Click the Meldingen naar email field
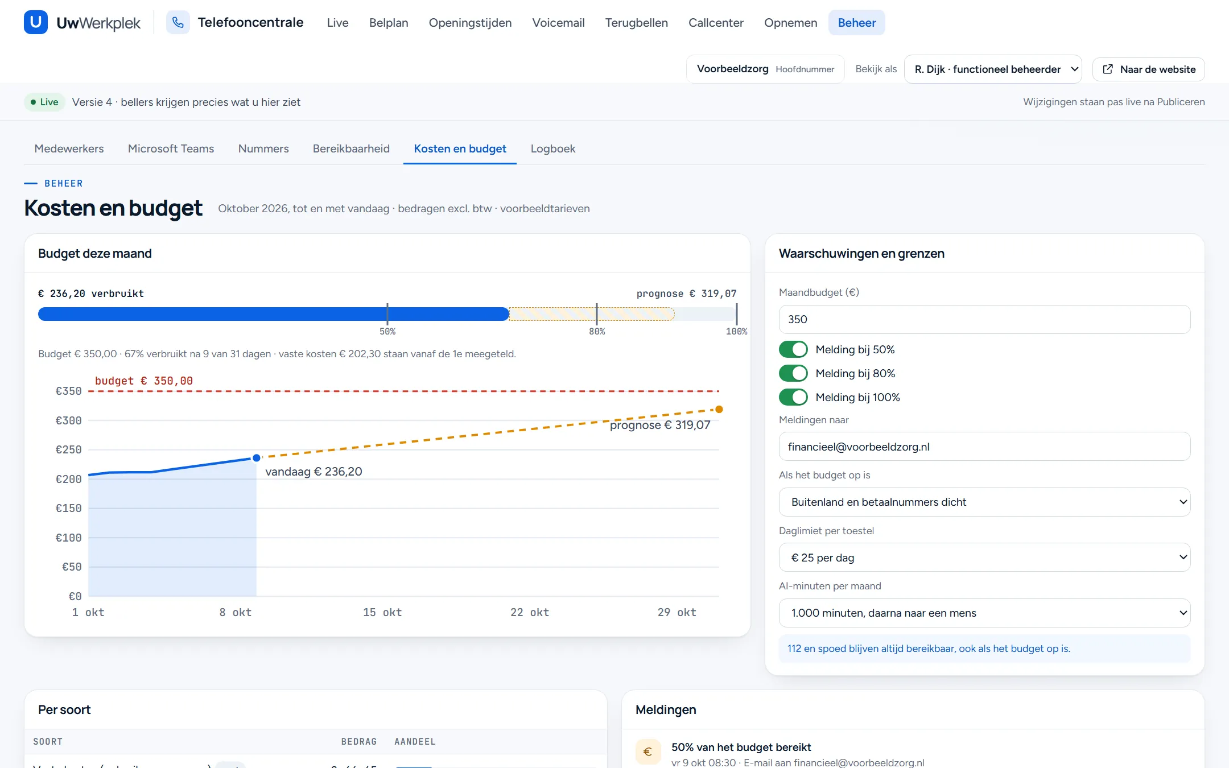This screenshot has height=768, width=1229. (x=984, y=447)
